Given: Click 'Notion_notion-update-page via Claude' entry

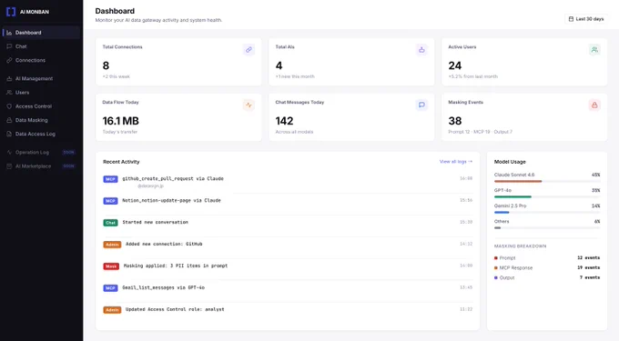Looking at the screenshot, I should point(171,200).
